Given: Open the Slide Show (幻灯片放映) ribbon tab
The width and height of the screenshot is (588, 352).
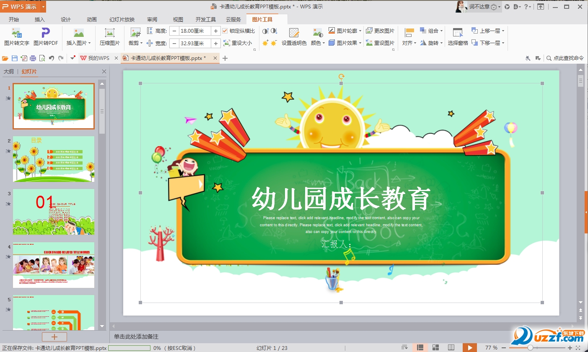Looking at the screenshot, I should click(122, 19).
